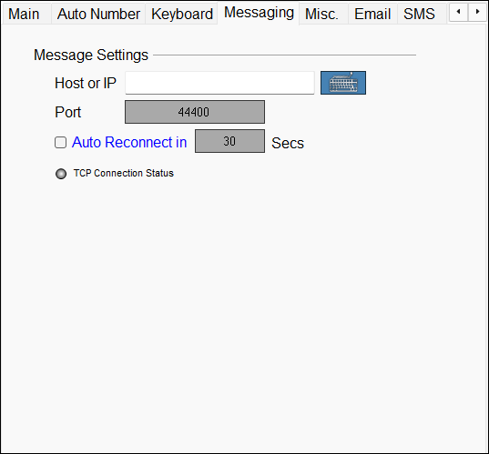Click the Message Settings heading

[91, 55]
